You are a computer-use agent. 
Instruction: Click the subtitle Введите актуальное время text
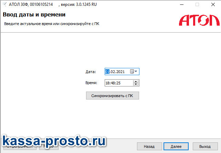(52, 24)
